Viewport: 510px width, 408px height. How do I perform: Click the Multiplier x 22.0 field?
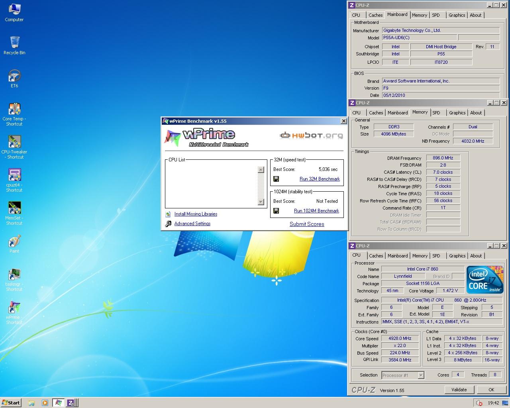tap(400, 345)
